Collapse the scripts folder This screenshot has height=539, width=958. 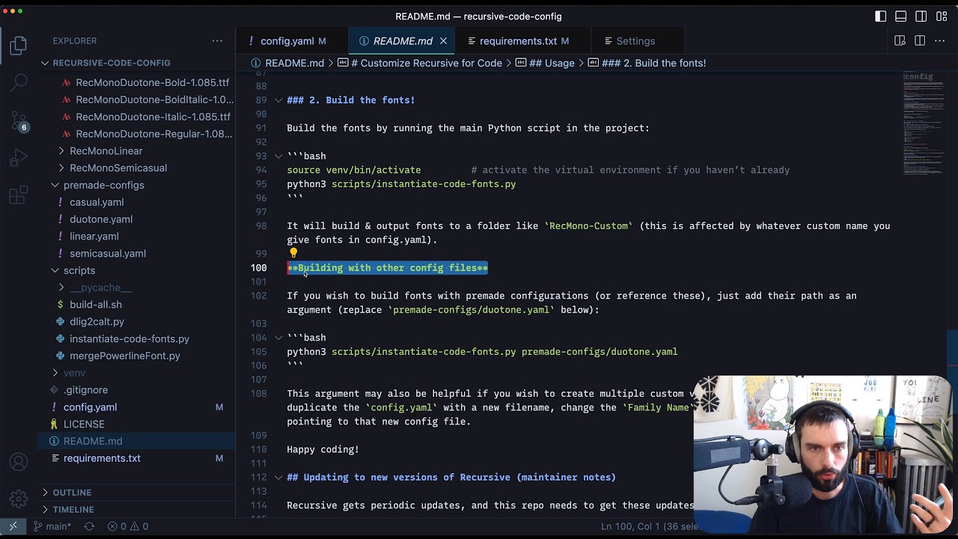click(79, 270)
